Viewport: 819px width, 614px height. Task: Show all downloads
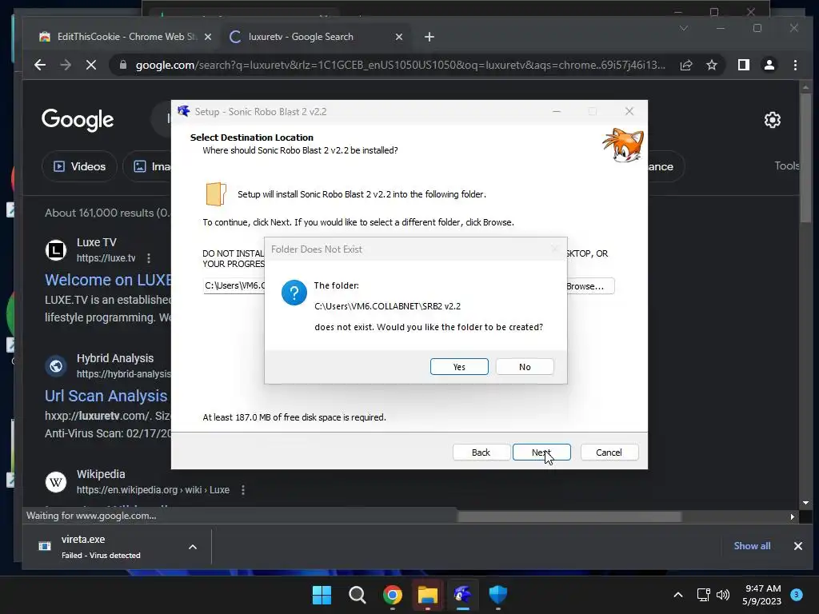click(752, 545)
